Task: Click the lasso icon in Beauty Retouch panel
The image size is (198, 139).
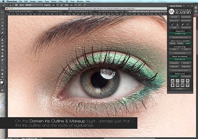Action: [x=188, y=24]
